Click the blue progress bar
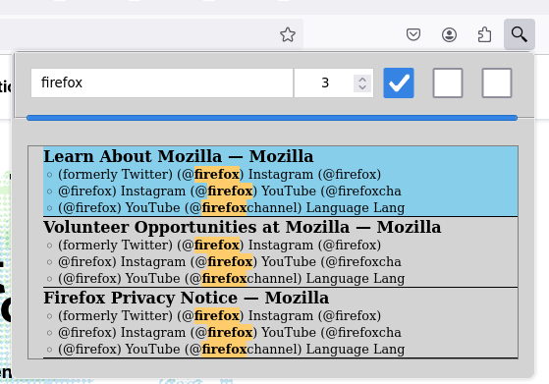The width and height of the screenshot is (549, 384). click(x=272, y=118)
